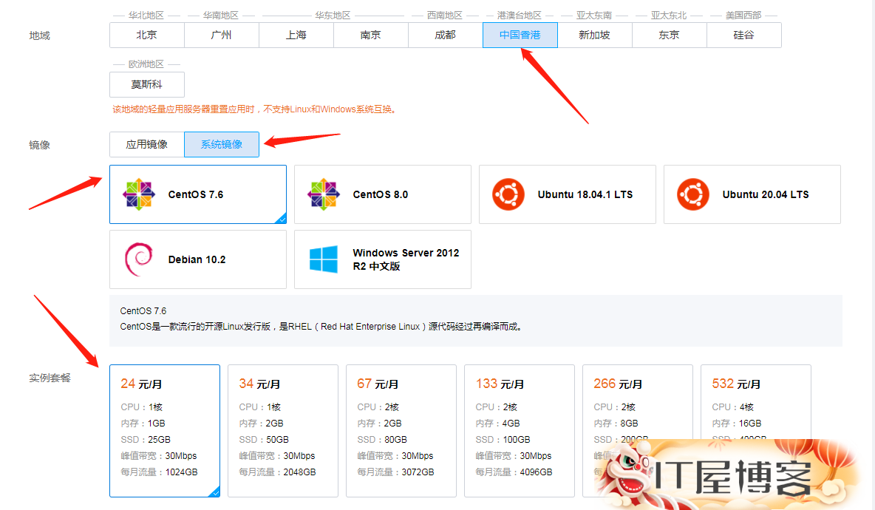Image resolution: width=875 pixels, height=510 pixels.
Task: Click the Windows Server 2012 logo icon
Action: [x=323, y=259]
